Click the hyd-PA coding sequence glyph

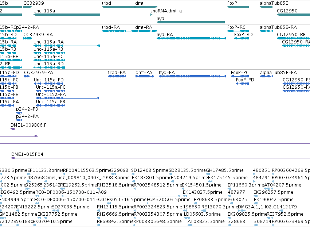192,76
